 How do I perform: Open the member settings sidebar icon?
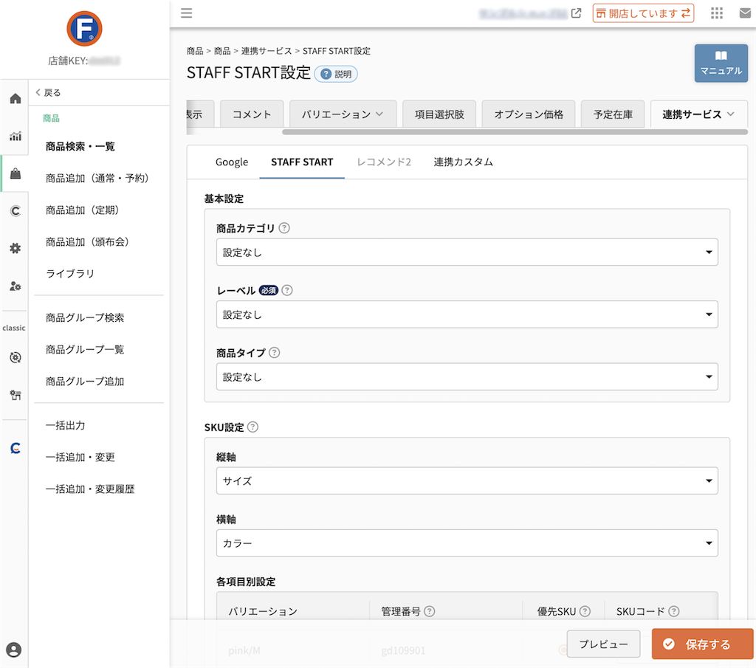(x=16, y=286)
